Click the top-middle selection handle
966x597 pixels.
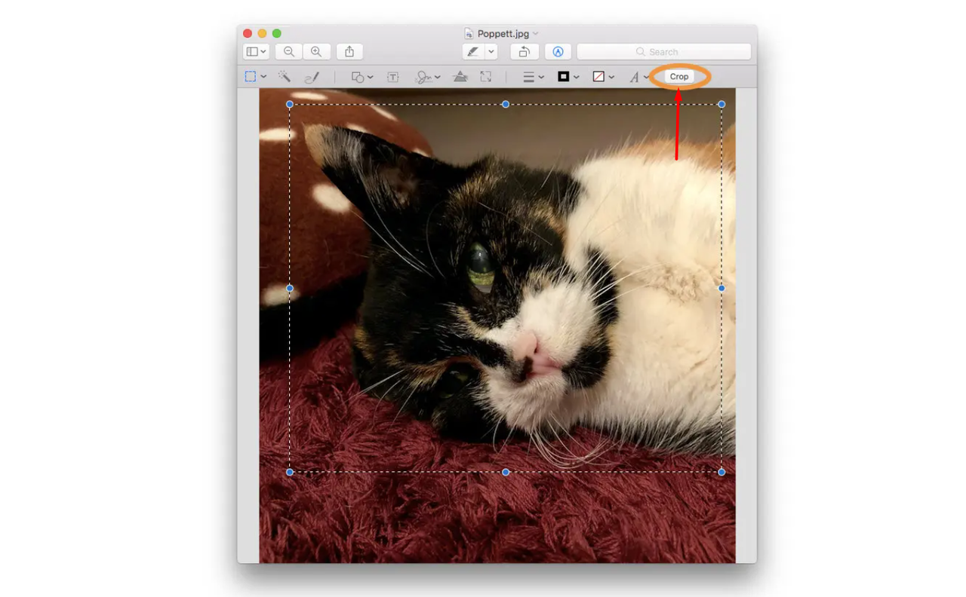506,104
